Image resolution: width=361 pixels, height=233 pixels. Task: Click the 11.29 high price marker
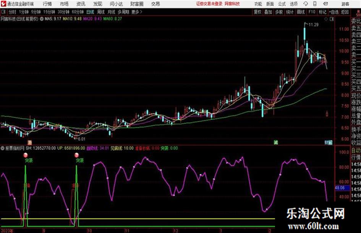(x=314, y=25)
